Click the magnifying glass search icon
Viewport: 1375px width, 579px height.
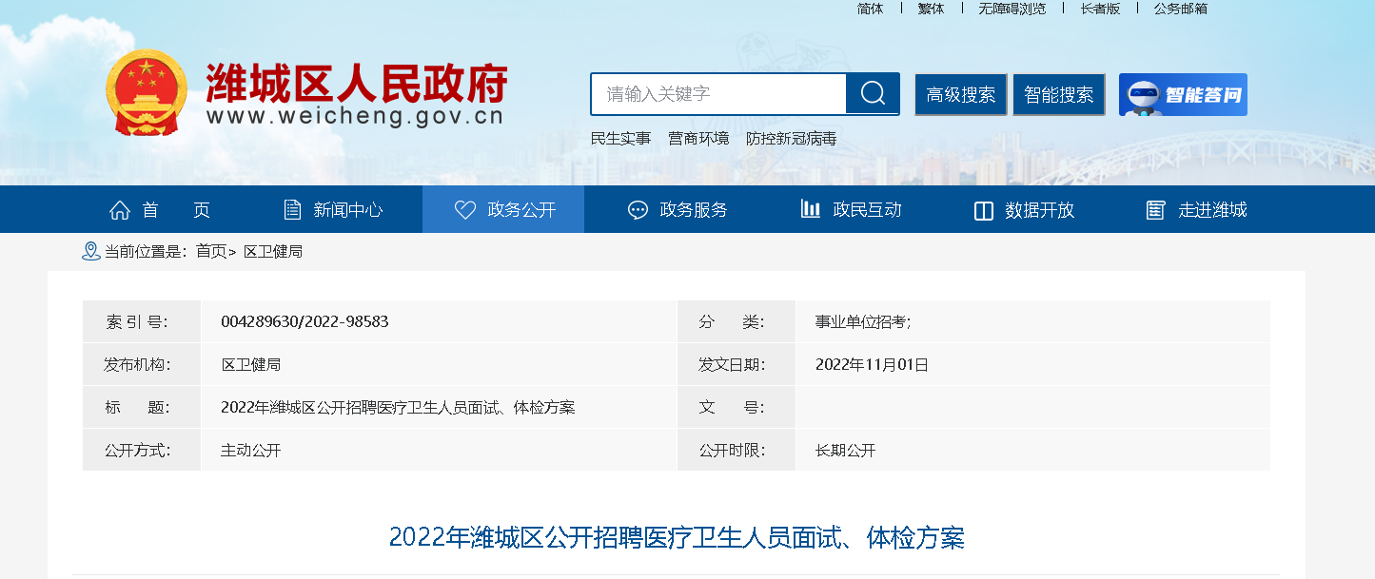tap(873, 93)
